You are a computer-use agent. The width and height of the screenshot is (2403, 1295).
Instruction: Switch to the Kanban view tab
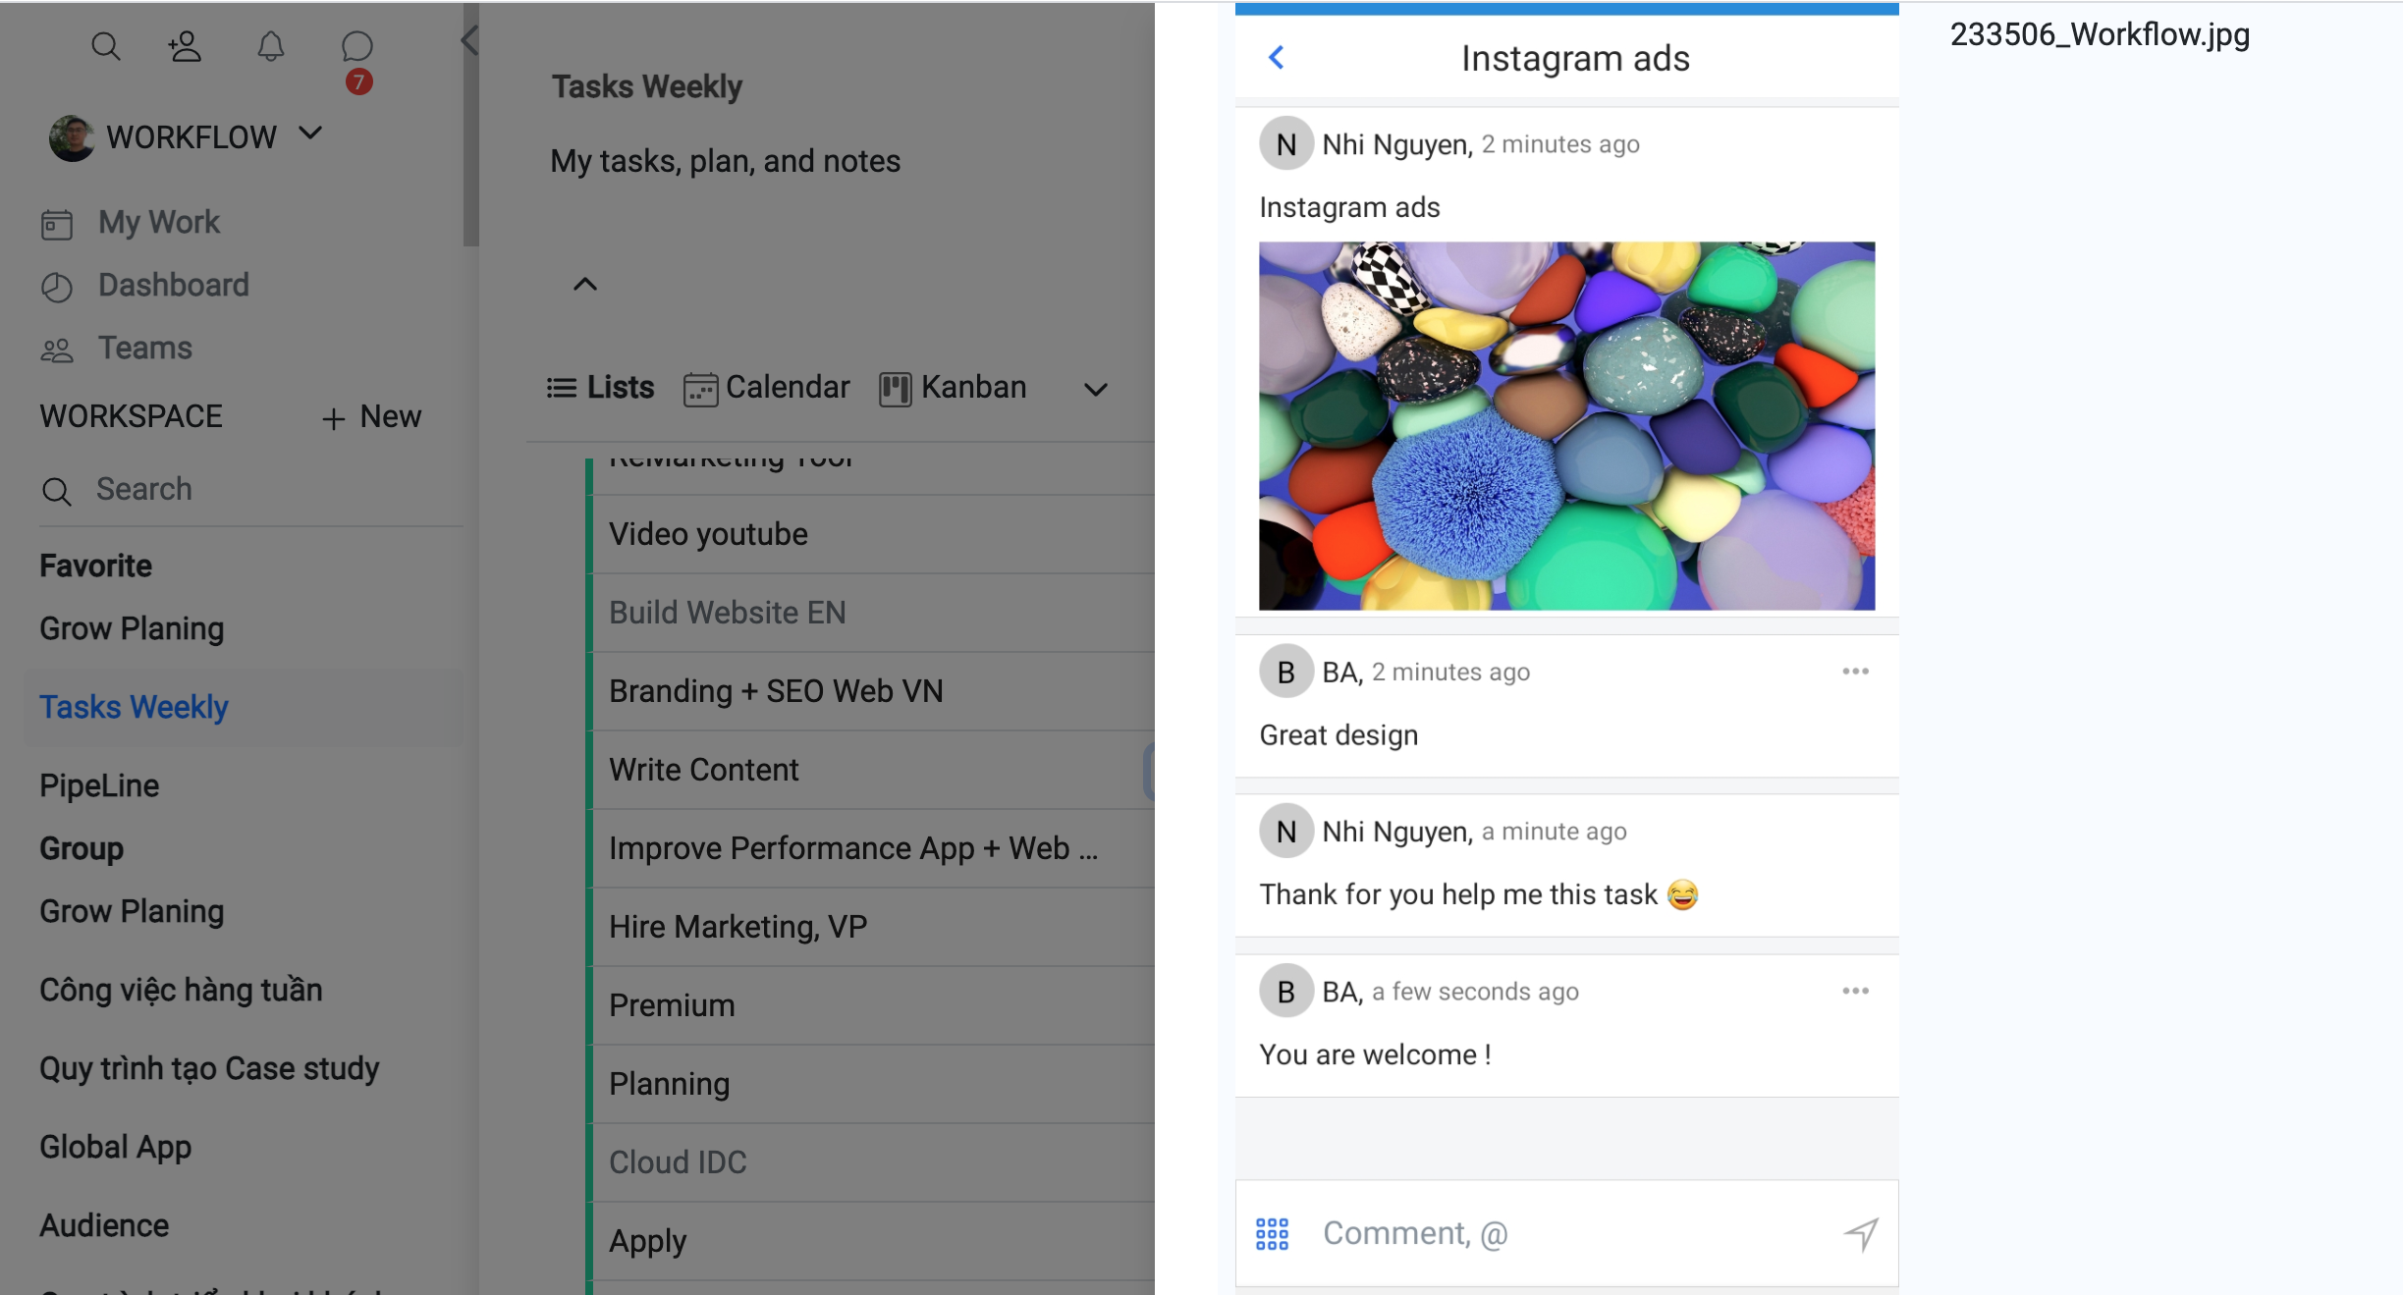coord(953,388)
